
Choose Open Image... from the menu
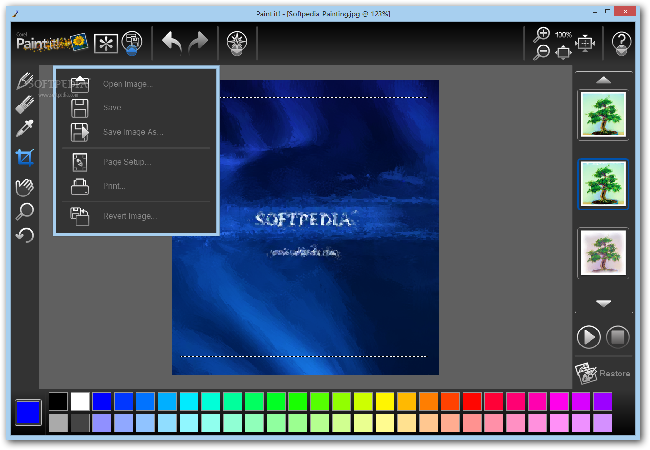point(128,84)
